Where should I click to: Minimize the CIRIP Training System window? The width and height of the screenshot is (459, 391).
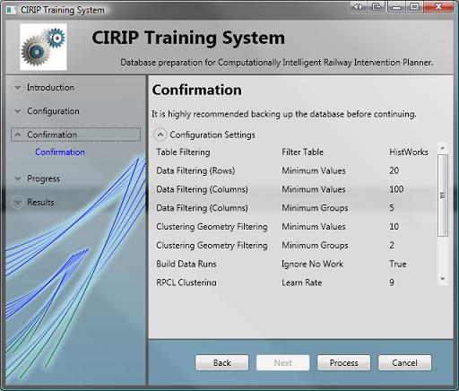click(x=396, y=6)
